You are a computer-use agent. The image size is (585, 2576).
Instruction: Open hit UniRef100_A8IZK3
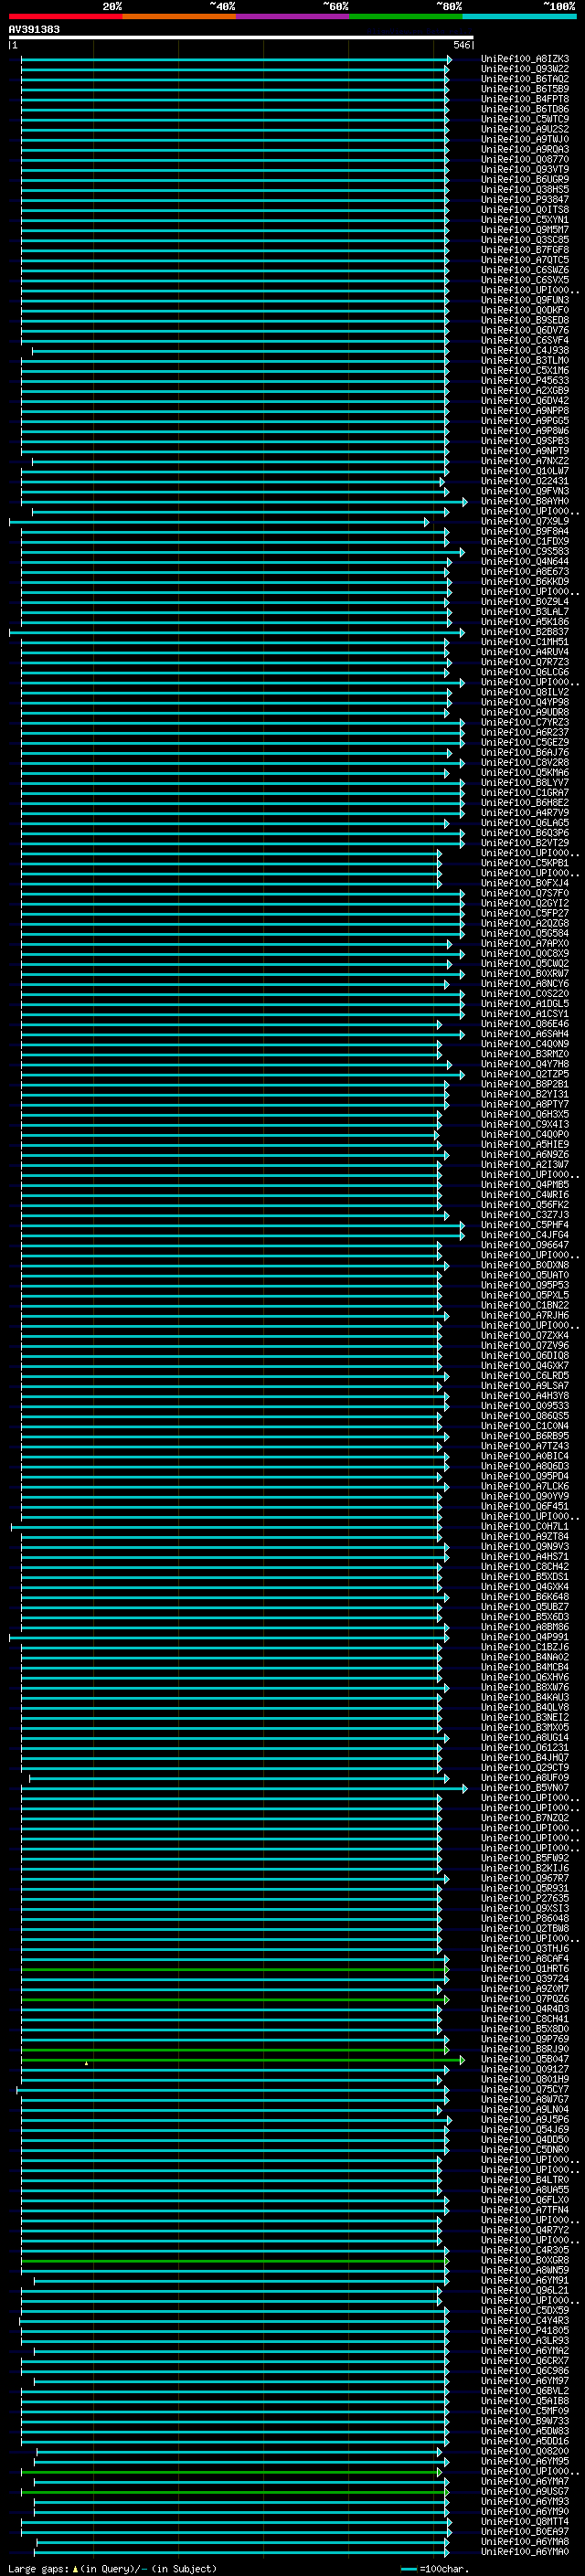click(524, 59)
